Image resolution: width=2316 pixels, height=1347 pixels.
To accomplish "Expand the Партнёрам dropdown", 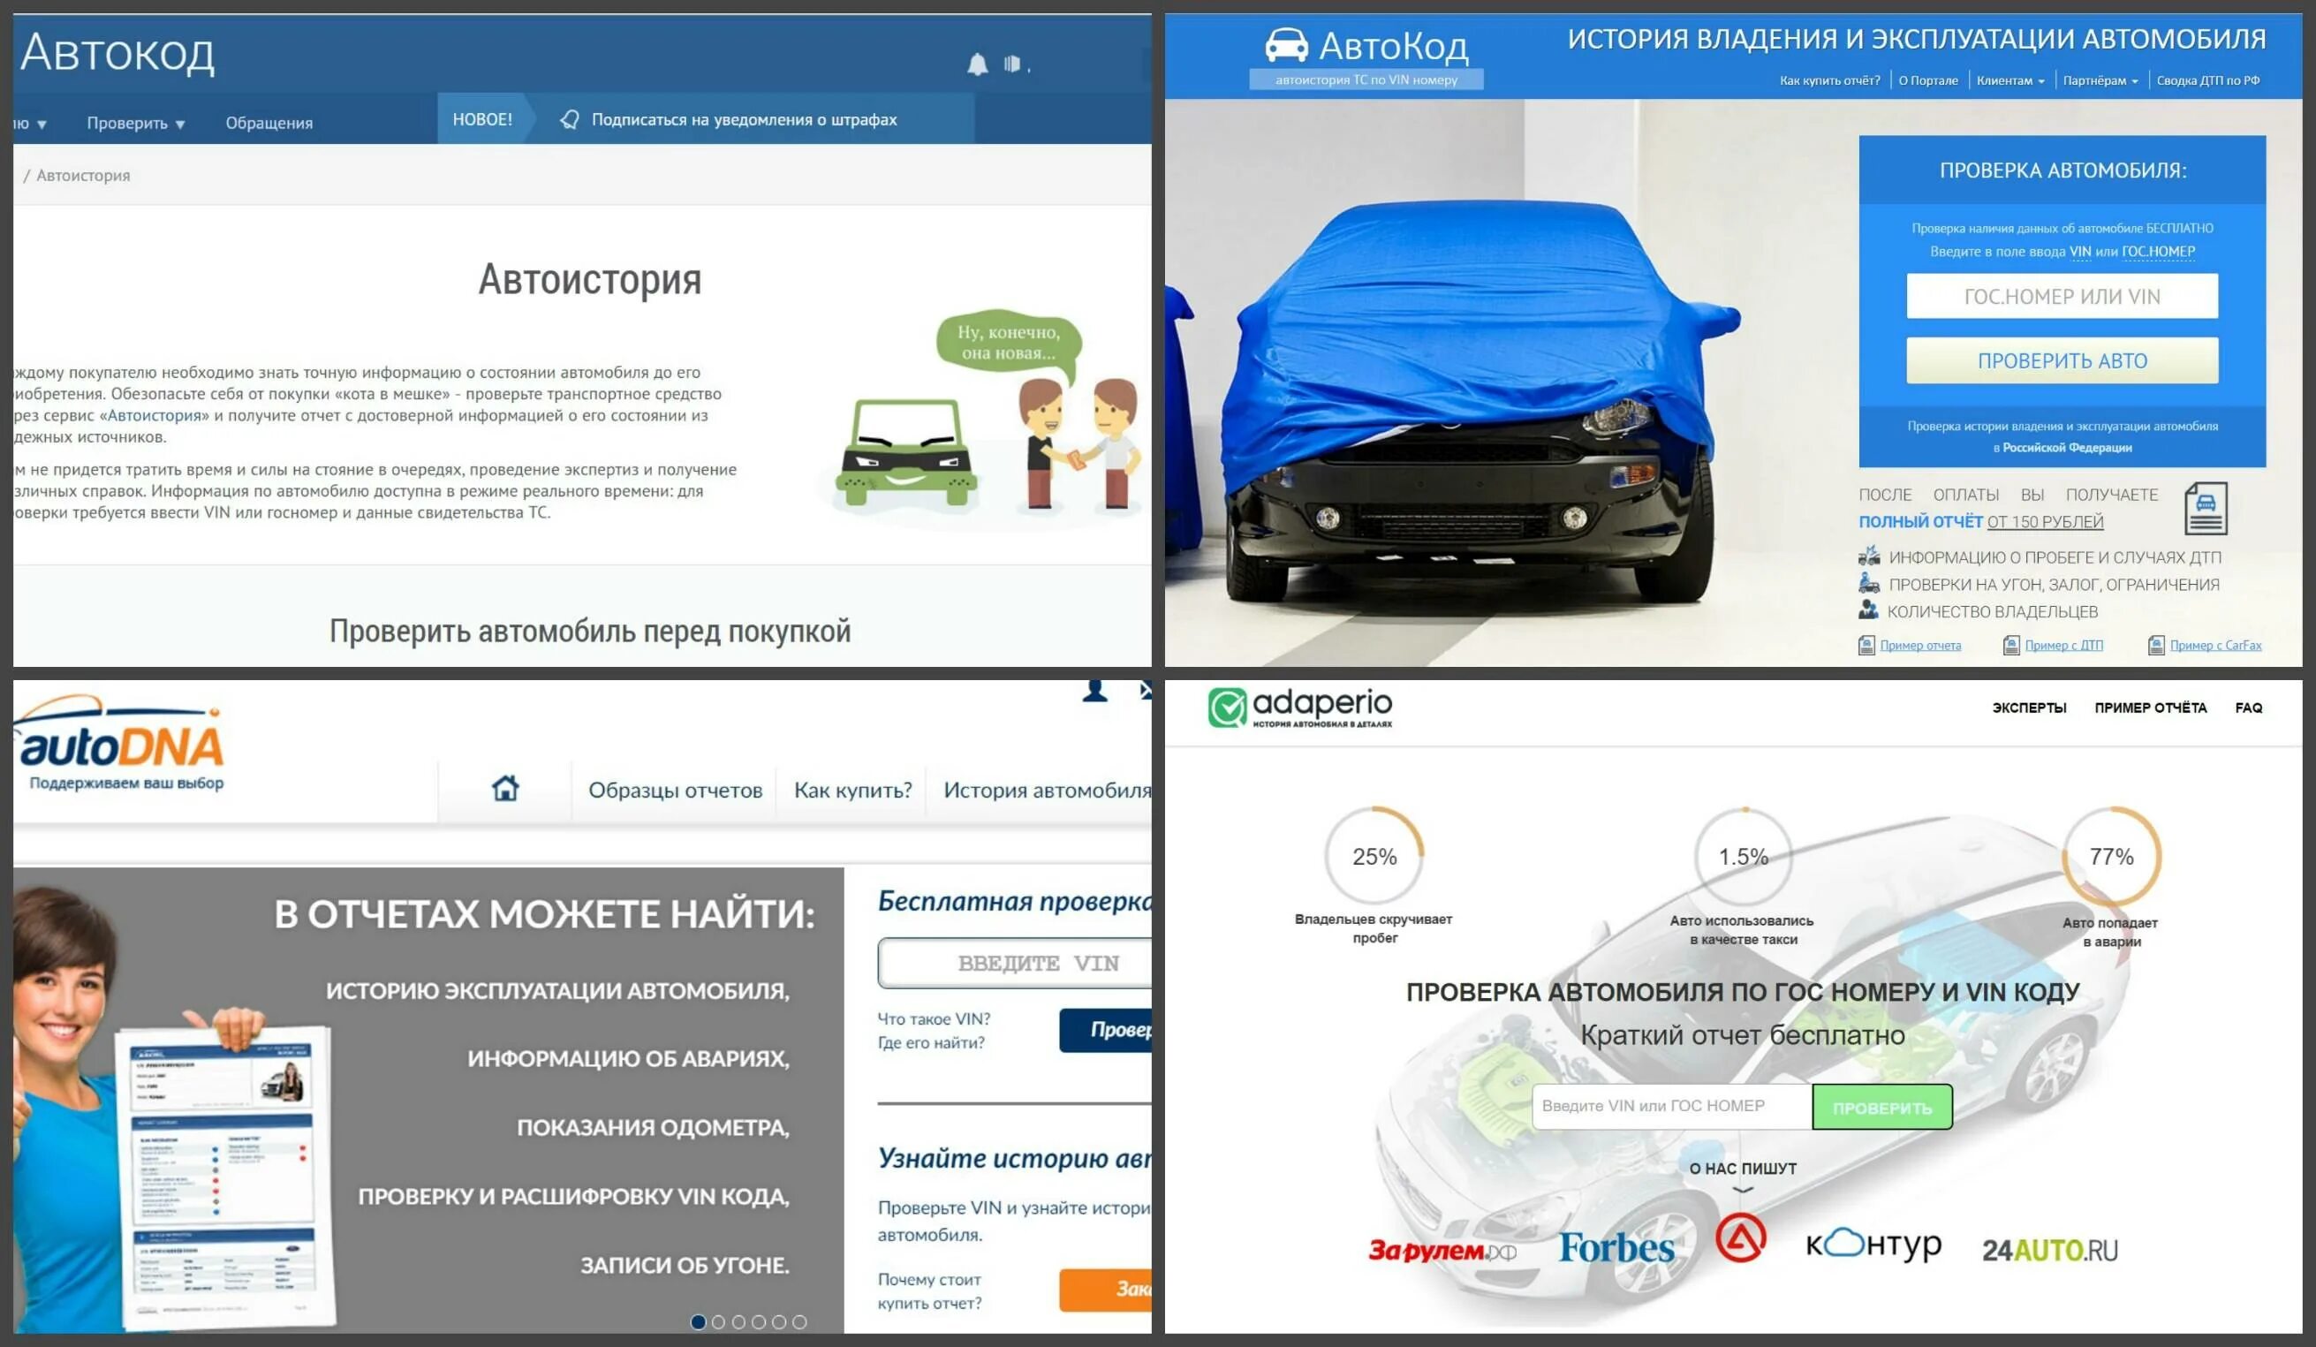I will click(2100, 81).
